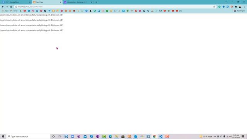Open the Reading list
Screen dimensions: 247x139
[x=239, y=11]
